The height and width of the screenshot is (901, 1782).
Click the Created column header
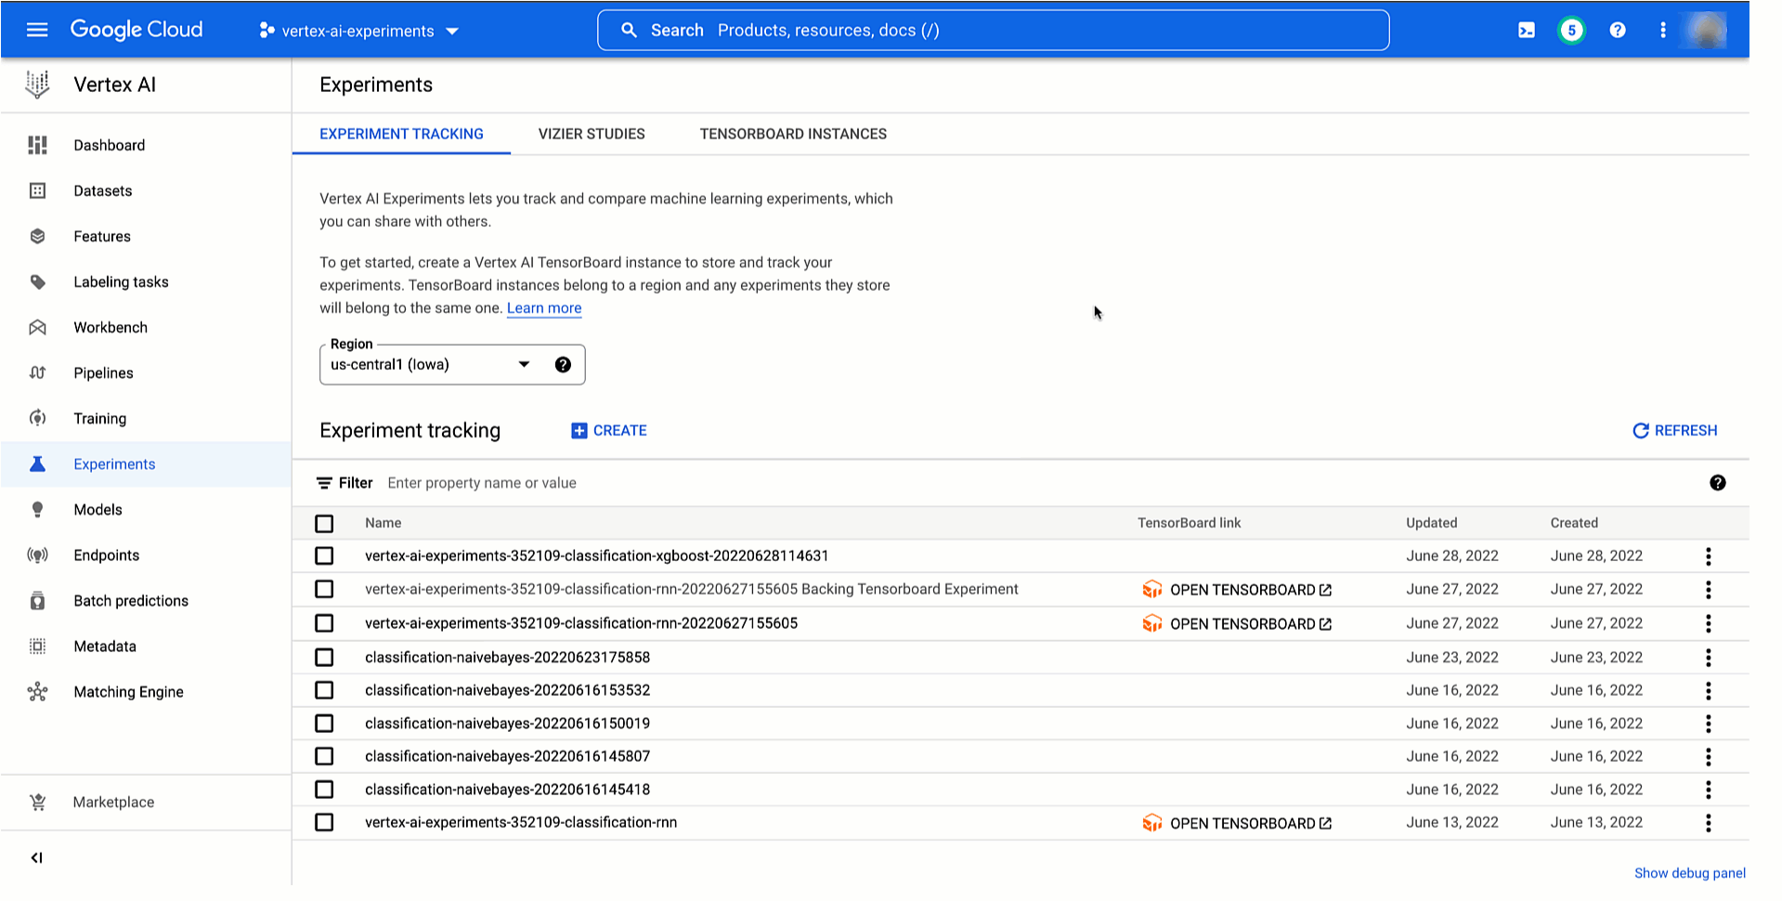[x=1574, y=523]
